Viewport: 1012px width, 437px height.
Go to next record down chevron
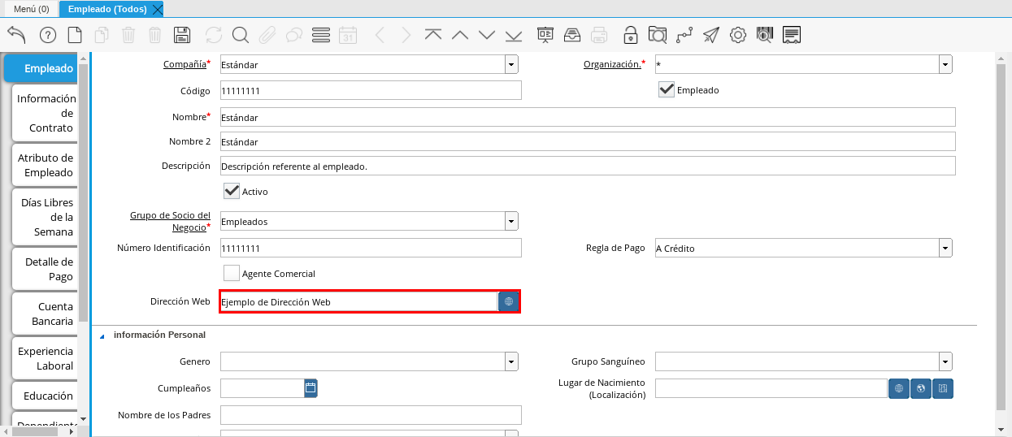(487, 34)
